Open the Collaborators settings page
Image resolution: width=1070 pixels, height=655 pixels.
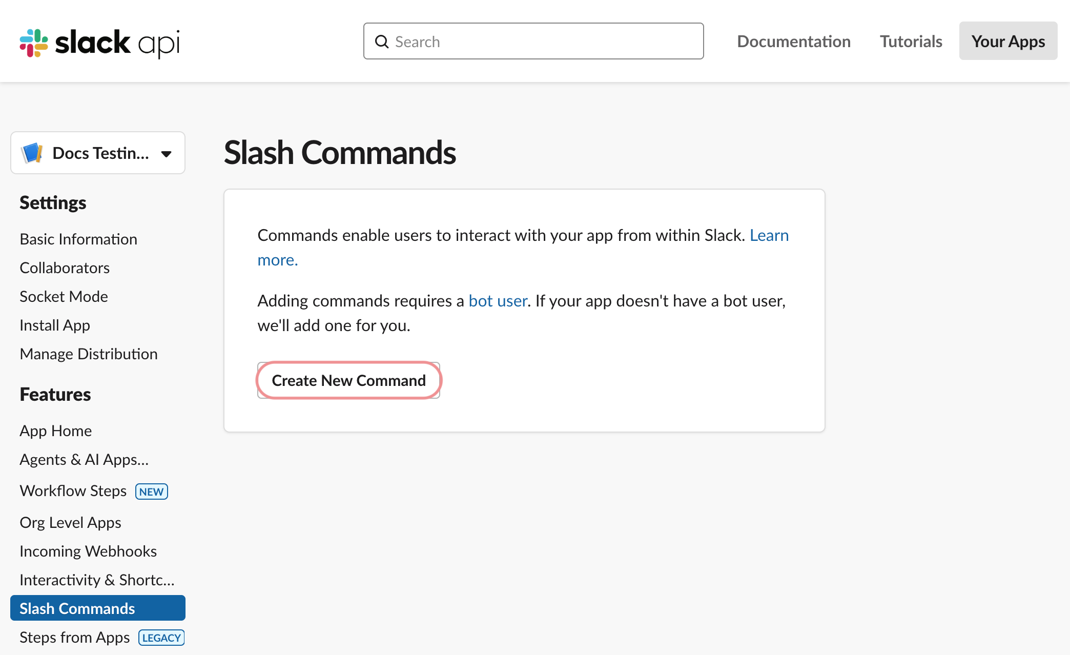pos(65,267)
